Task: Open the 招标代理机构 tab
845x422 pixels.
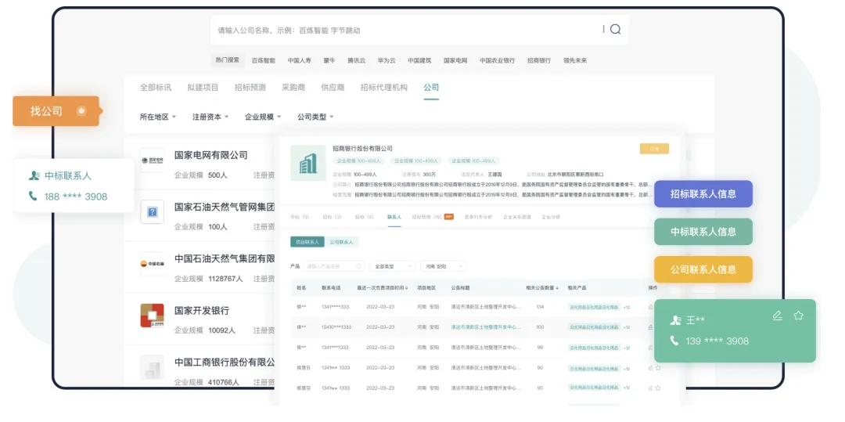Action: click(x=383, y=88)
